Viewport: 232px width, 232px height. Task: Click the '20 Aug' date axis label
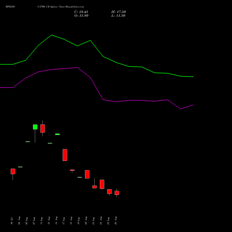[x=86, y=220]
